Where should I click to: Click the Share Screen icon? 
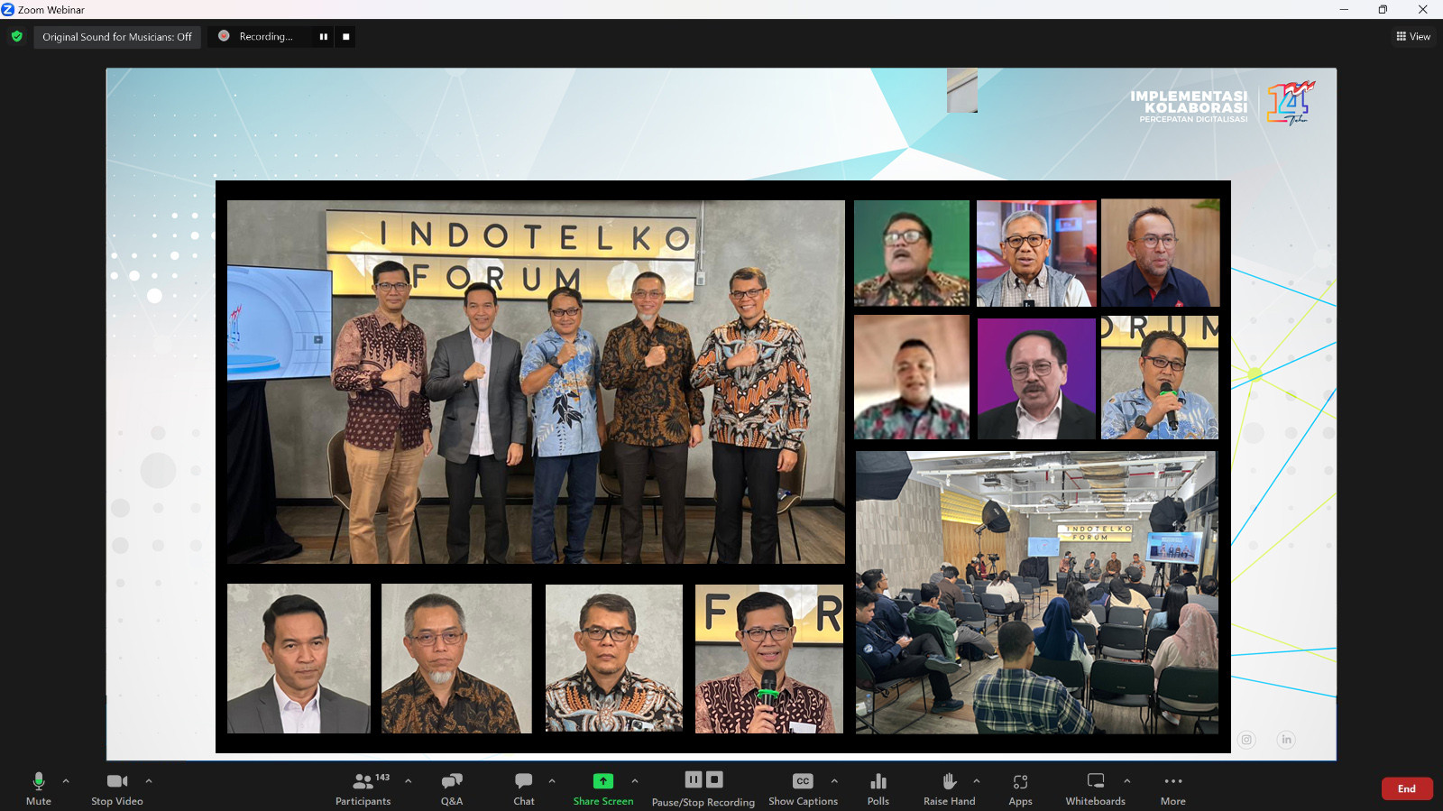(x=602, y=781)
